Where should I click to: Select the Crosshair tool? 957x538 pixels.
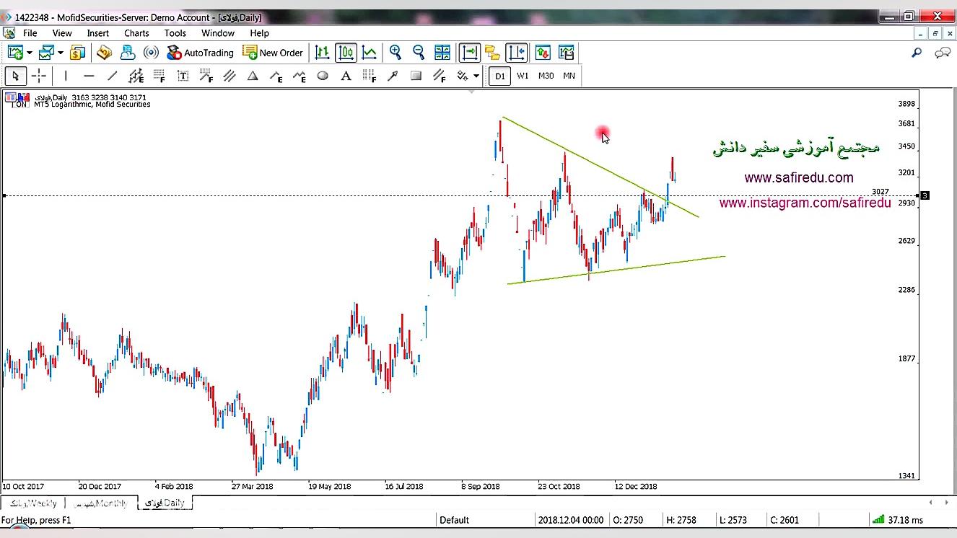pos(39,76)
